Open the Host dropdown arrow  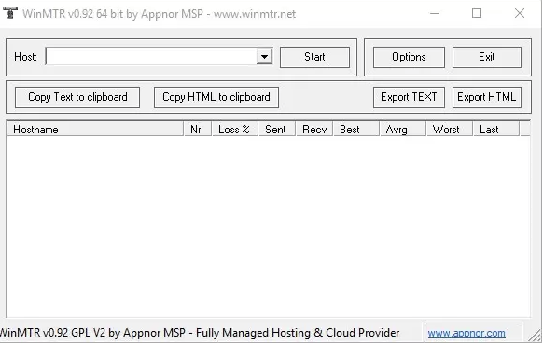coord(264,57)
